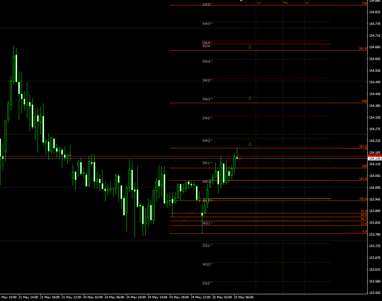Click the Ny session marker label

(x=285, y=3)
